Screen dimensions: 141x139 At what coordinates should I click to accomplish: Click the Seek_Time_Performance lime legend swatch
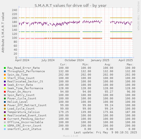5,88
